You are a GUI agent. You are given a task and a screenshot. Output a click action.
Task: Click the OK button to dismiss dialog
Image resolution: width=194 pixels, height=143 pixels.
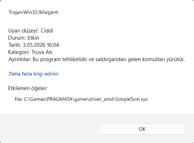[142, 129]
